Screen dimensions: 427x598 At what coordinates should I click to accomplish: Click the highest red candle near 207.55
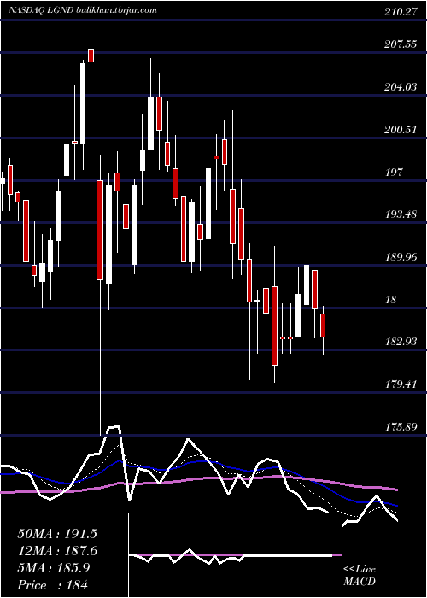91,56
